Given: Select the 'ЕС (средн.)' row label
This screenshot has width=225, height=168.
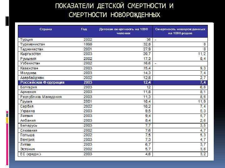Looking at the screenshot, I should pos(31,154).
